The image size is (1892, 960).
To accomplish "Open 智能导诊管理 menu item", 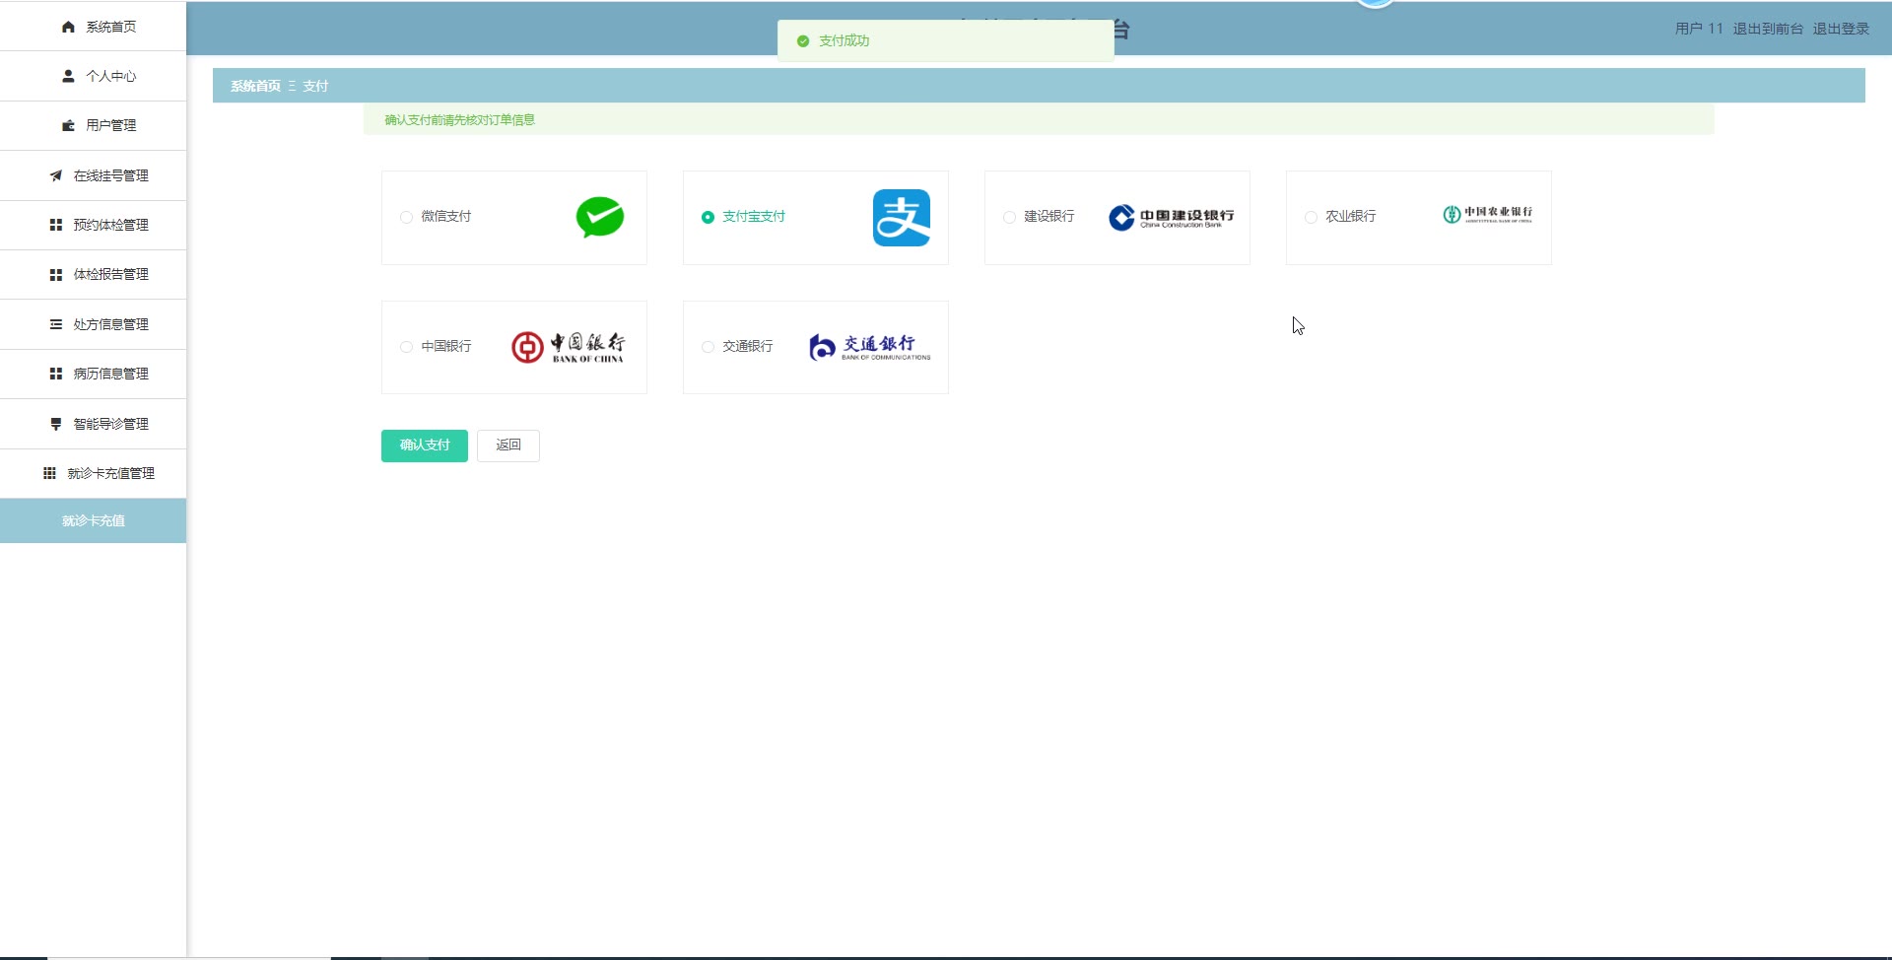I will 94,424.
